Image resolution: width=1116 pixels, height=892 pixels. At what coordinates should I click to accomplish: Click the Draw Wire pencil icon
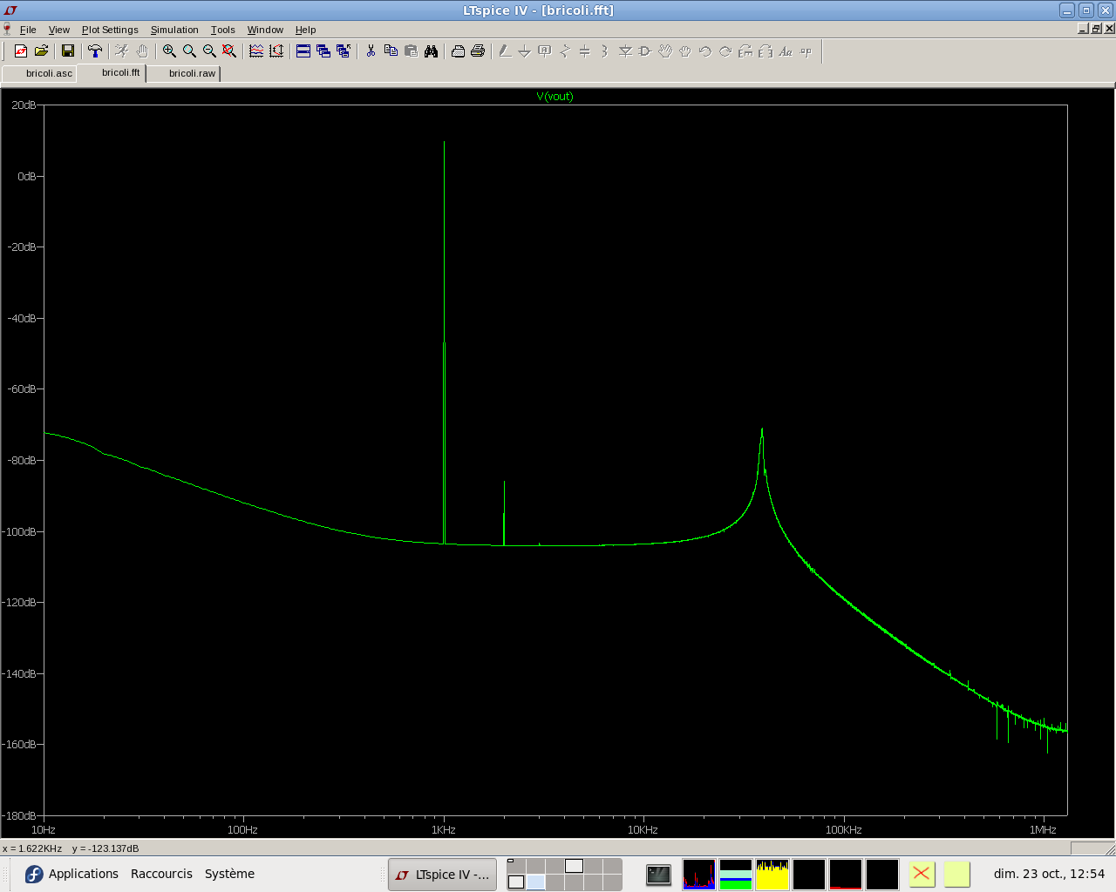click(x=505, y=51)
